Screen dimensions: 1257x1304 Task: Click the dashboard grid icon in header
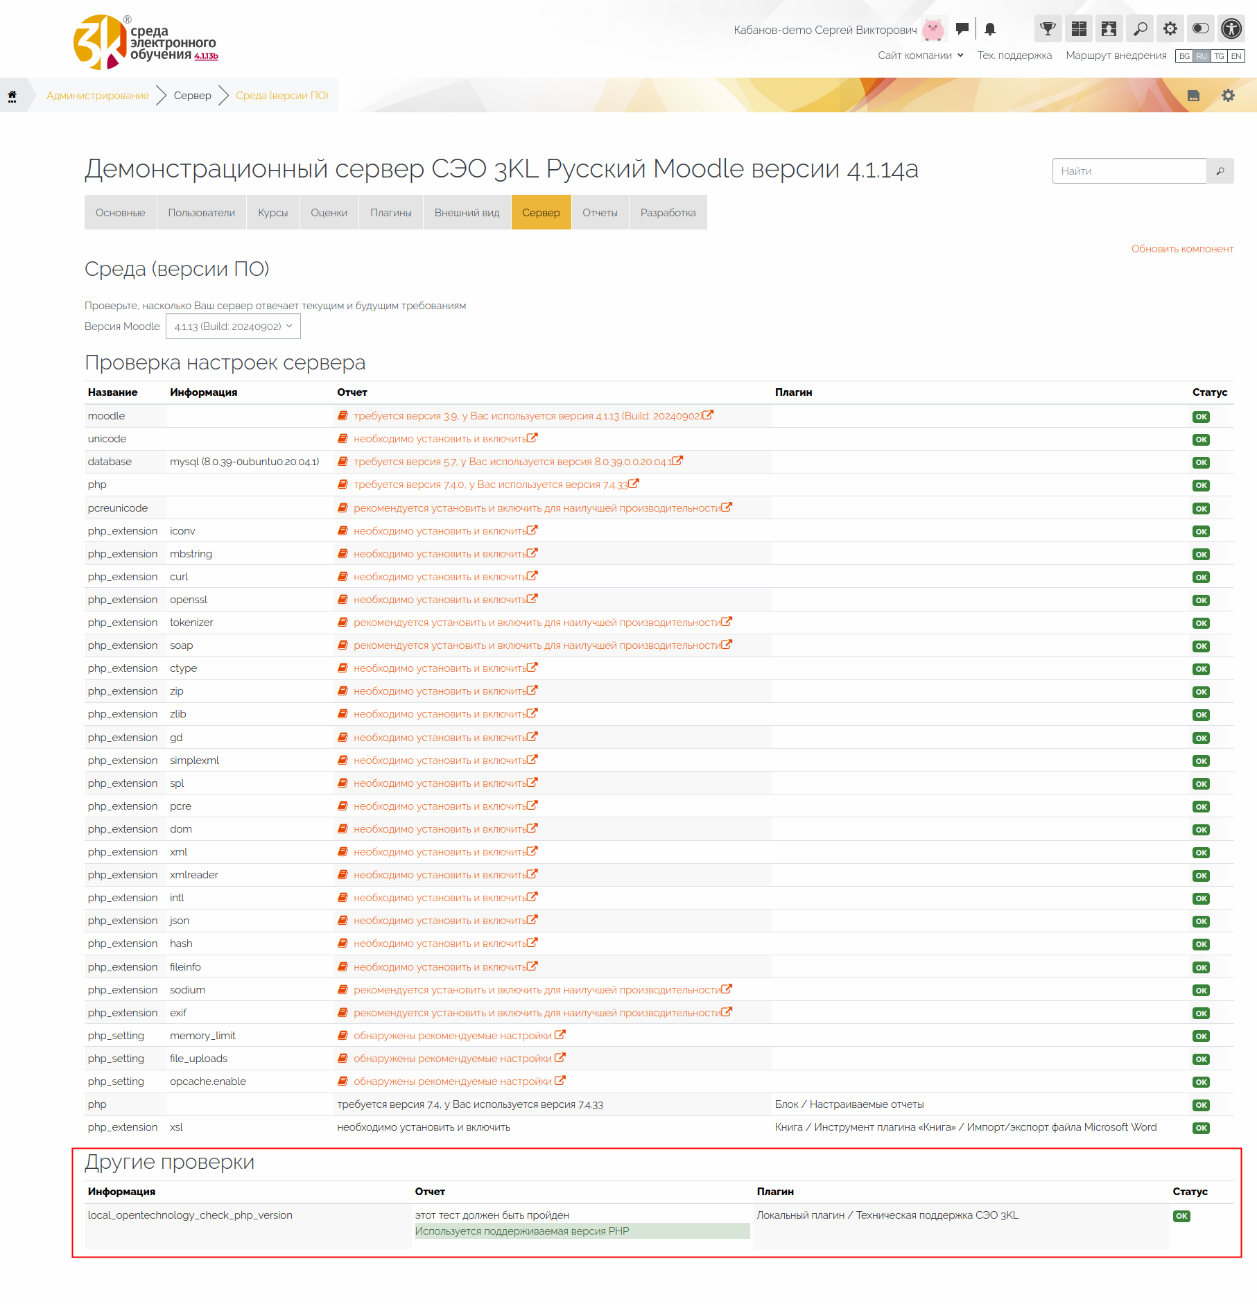1079,29
